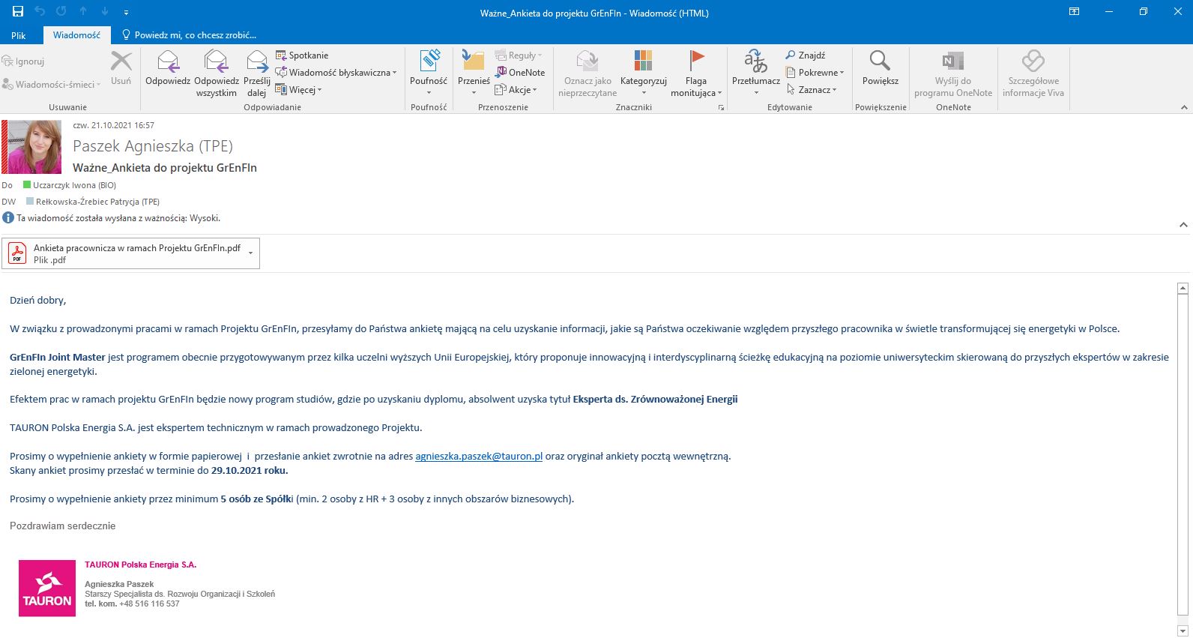Viewport: 1193px width, 638px height.
Task: Click scrollbar up arrow in message body
Action: 1183,288
